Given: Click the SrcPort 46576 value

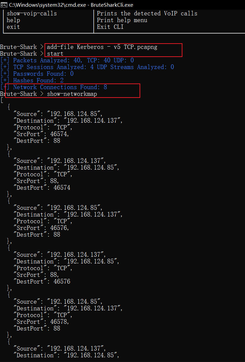Looking at the screenshot, I should coord(60,228).
